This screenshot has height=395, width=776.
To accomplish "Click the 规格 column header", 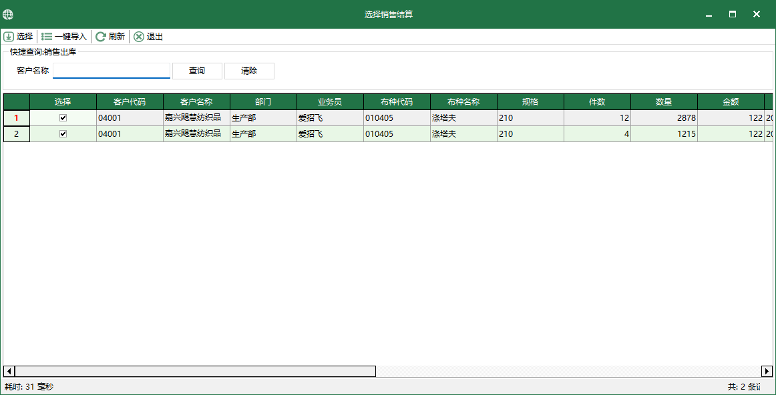I will coord(530,101).
